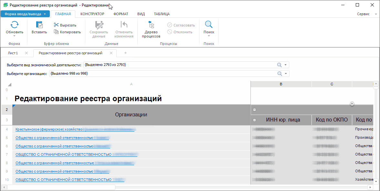Add a new sheet with plus button
The image size is (380, 191).
click(125, 53)
